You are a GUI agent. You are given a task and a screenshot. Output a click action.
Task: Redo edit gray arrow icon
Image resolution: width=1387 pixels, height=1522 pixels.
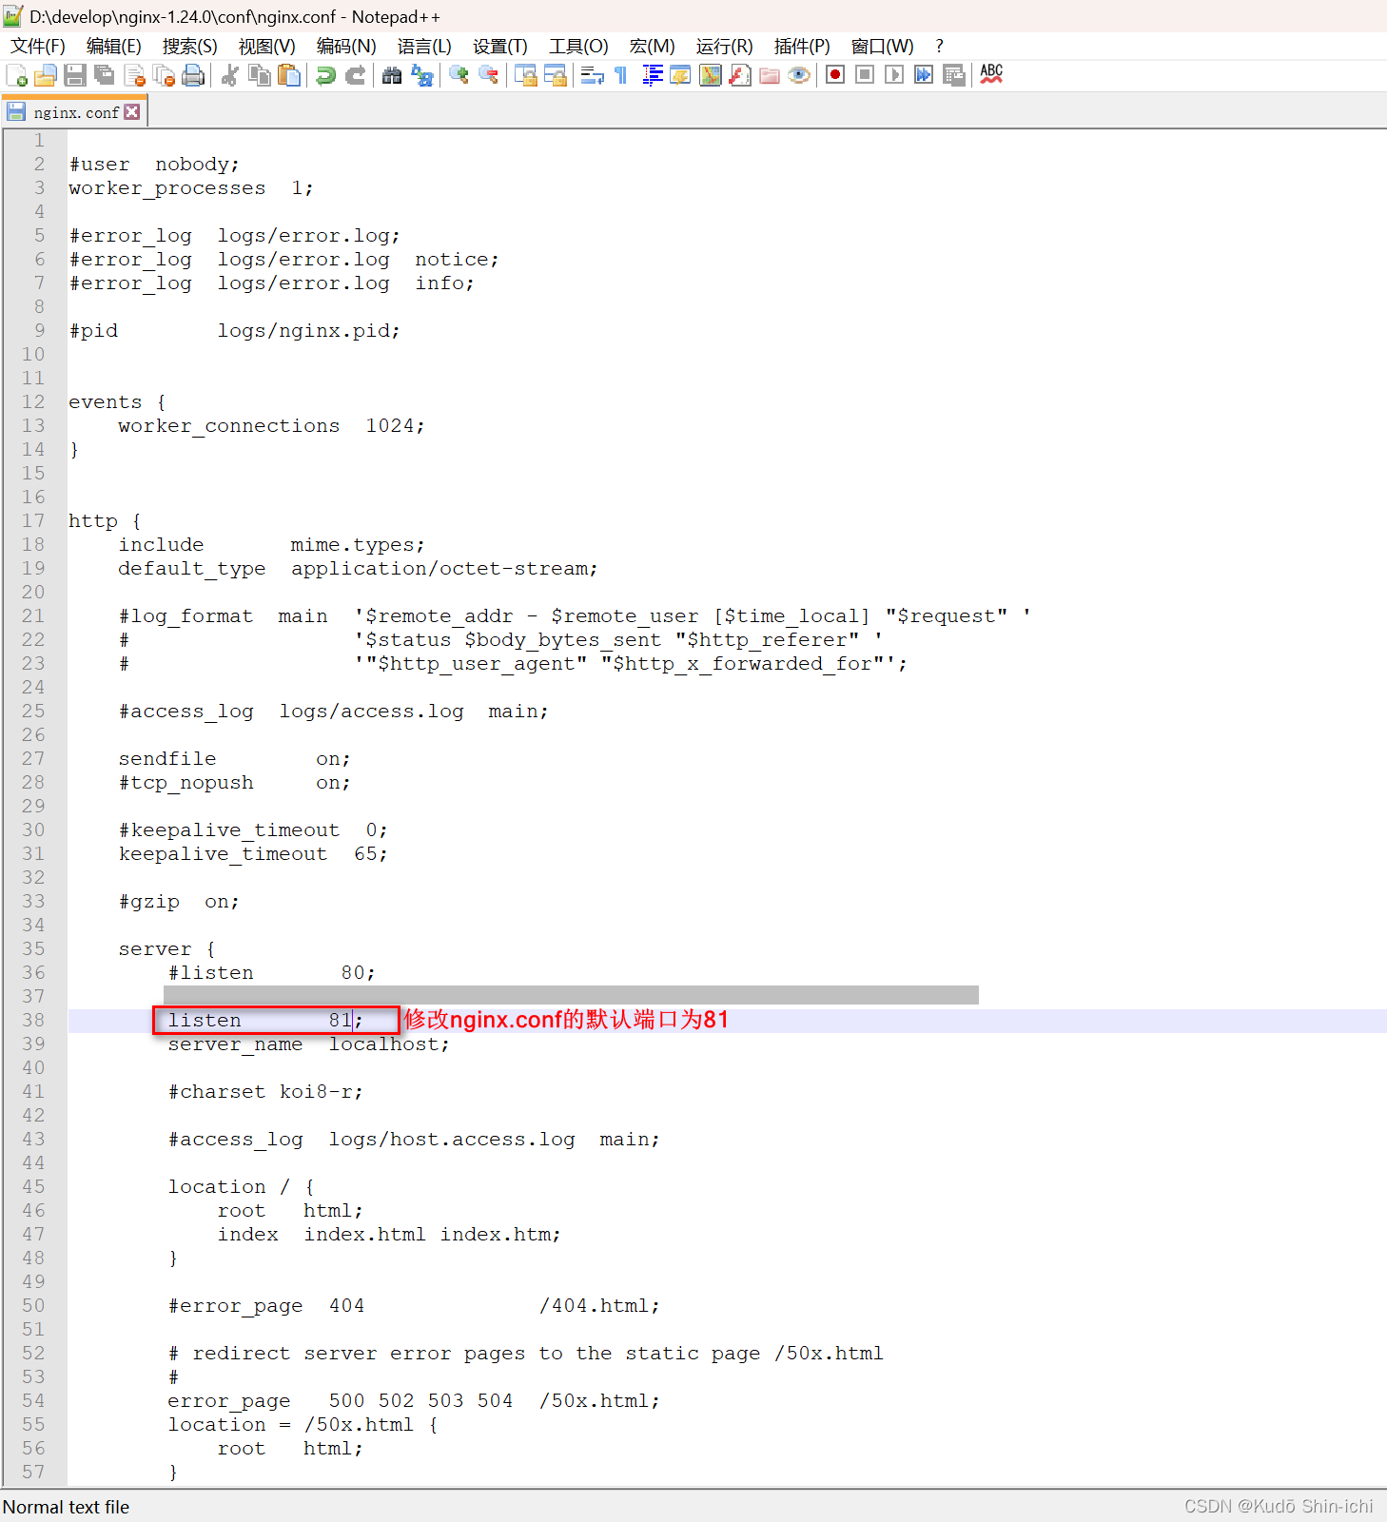tap(355, 75)
